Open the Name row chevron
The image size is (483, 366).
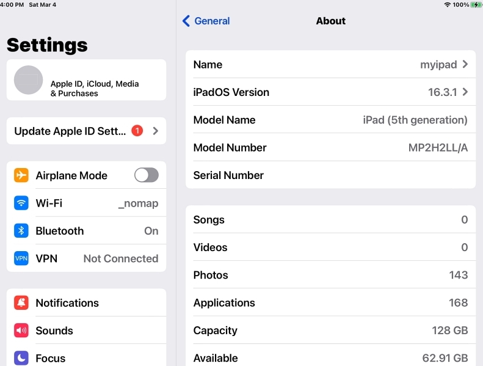[x=465, y=64]
